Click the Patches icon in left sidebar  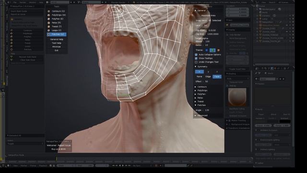pos(12,49)
